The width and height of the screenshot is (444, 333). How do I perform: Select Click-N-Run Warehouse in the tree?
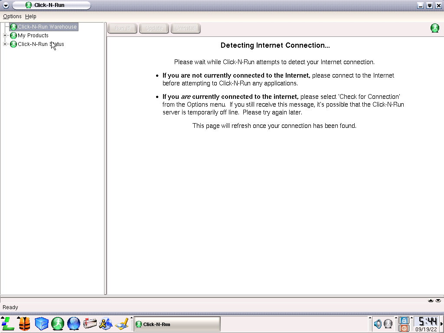[47, 27]
